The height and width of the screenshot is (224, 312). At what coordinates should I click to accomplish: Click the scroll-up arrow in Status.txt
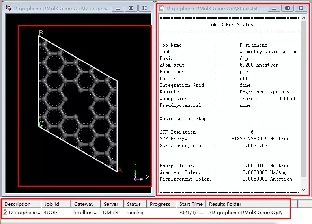(304, 18)
